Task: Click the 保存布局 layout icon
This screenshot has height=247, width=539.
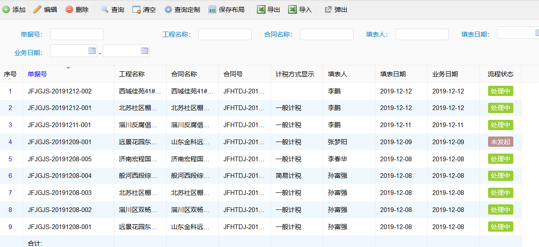Action: 212,9
